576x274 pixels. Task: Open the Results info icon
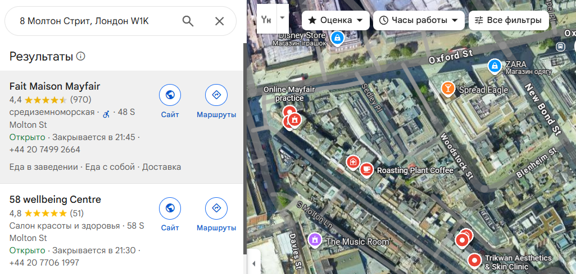(x=81, y=57)
